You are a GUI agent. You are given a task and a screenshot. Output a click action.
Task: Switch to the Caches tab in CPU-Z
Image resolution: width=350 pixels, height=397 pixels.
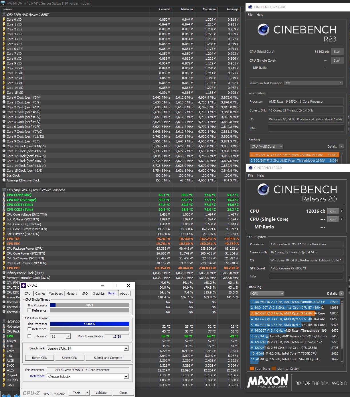point(40,294)
